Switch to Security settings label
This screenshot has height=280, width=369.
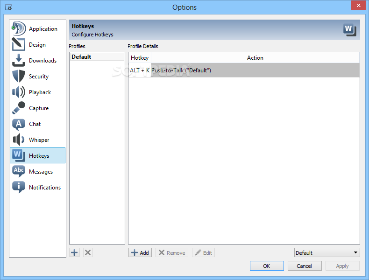(39, 77)
